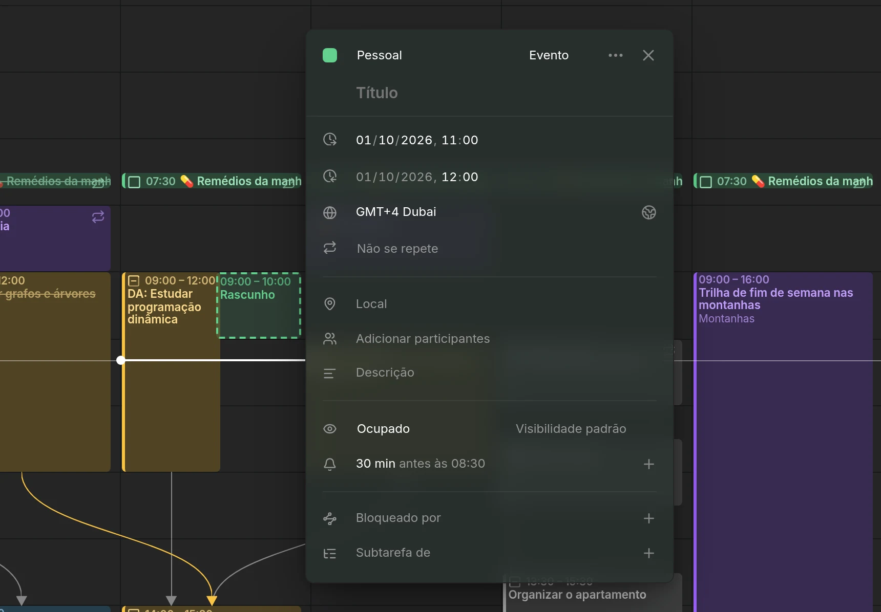This screenshot has height=612, width=881.
Task: Click the location pin icon
Action: [x=330, y=304]
